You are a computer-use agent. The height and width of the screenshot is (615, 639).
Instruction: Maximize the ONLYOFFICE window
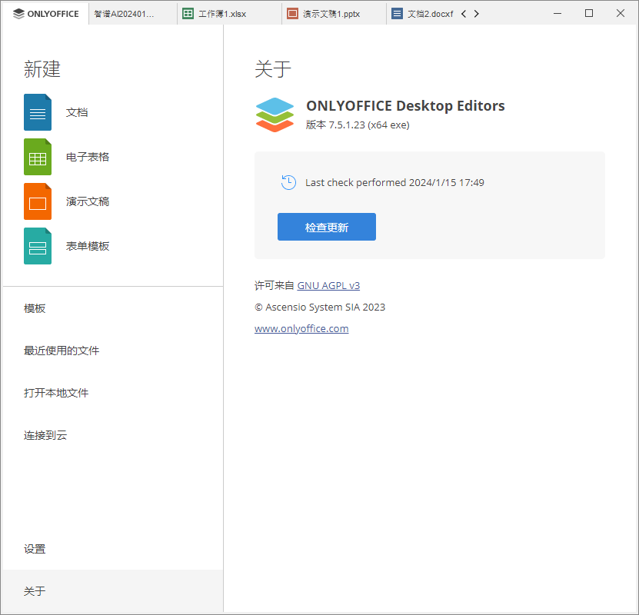coord(589,13)
